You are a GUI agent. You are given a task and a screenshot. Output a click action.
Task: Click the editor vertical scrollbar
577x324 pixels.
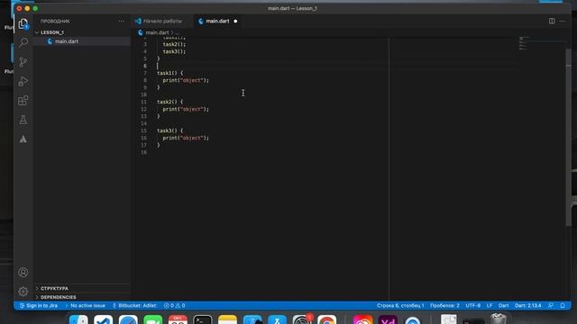(568, 138)
